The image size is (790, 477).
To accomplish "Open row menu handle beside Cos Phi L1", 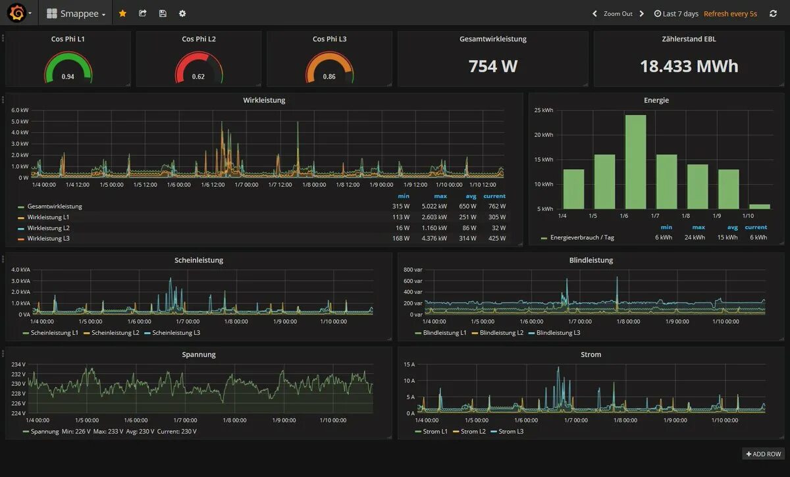I will tap(3, 38).
